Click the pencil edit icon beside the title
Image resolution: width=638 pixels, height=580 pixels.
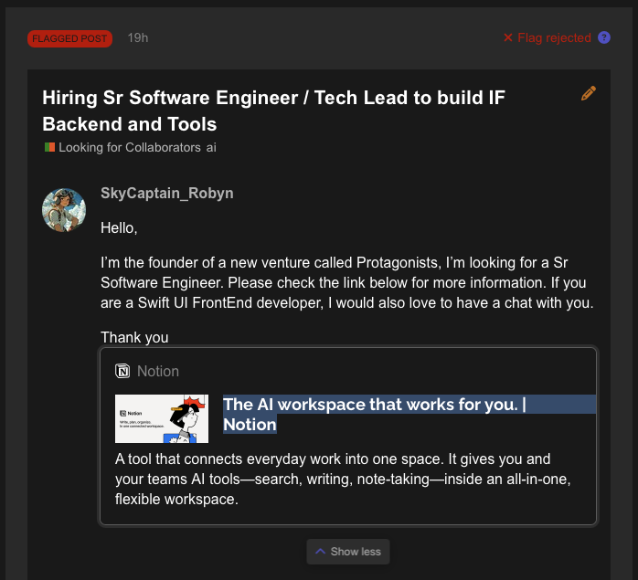[589, 93]
